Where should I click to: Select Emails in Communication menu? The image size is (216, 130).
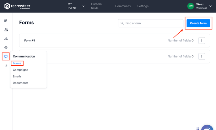(17, 76)
